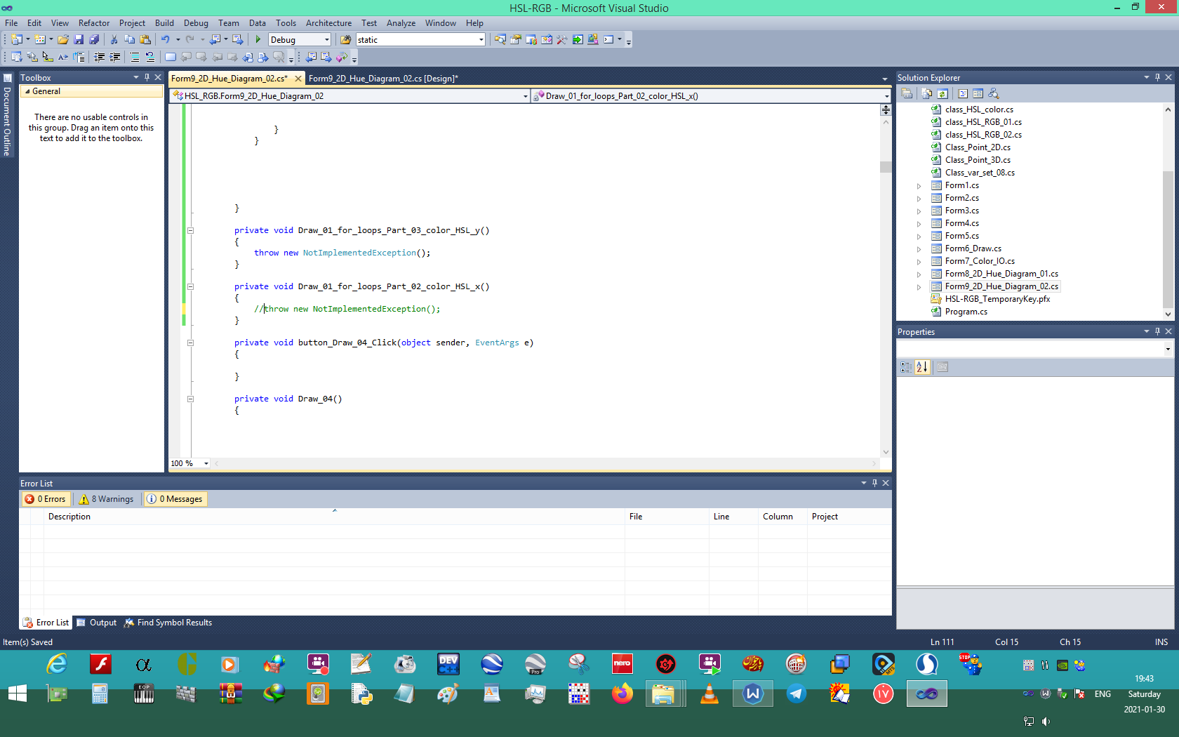The width and height of the screenshot is (1179, 737).
Task: Open the 'static' find combo box dropdown
Action: [x=481, y=40]
